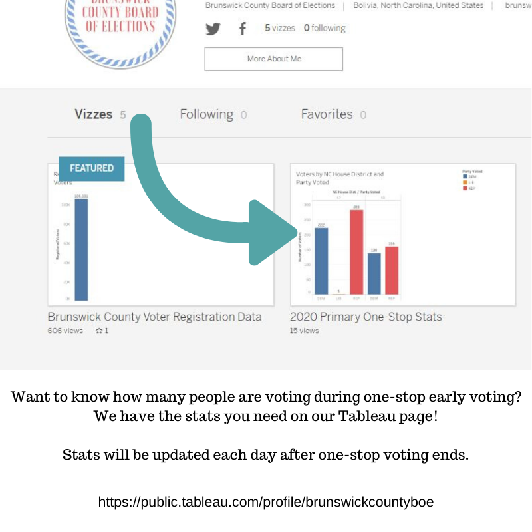Screen dimensions: 532x532
Task: Switch to the Following tab
Action: click(213, 114)
